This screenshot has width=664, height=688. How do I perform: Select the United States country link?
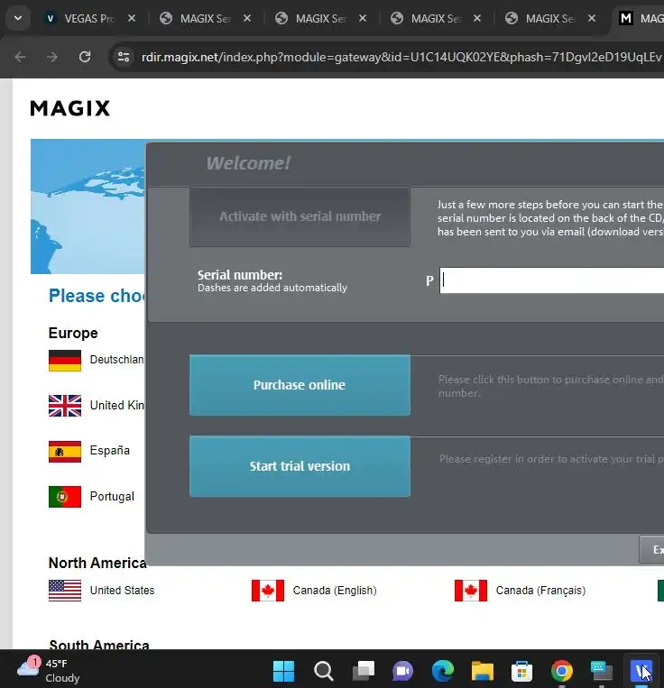(122, 590)
